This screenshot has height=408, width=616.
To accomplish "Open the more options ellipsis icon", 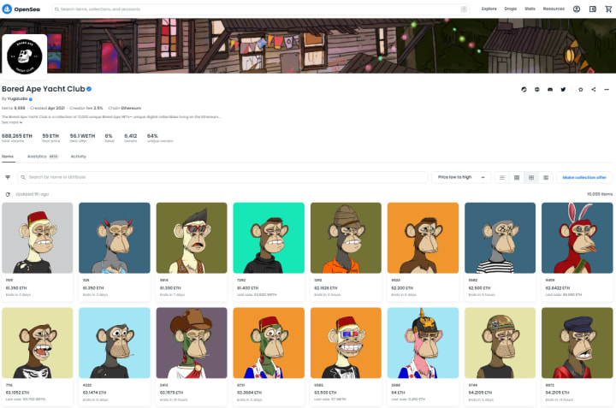I will coord(607,90).
